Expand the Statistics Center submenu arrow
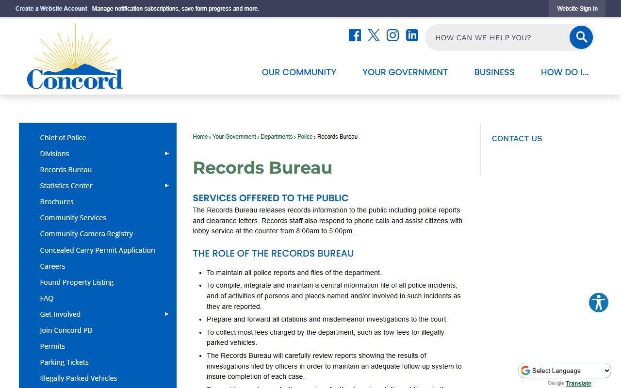This screenshot has height=388, width=621. pyautogui.click(x=166, y=185)
